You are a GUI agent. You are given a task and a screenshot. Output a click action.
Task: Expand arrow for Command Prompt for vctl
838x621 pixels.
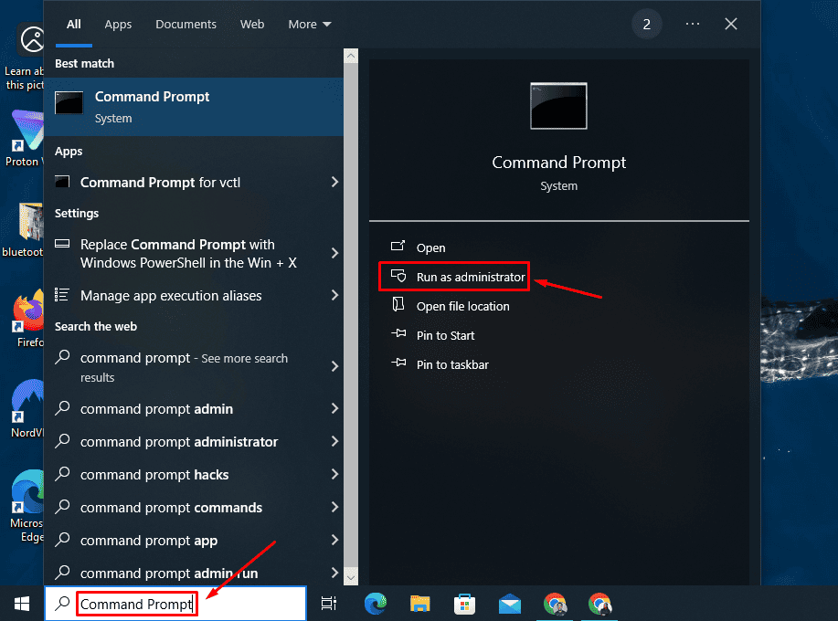(334, 182)
